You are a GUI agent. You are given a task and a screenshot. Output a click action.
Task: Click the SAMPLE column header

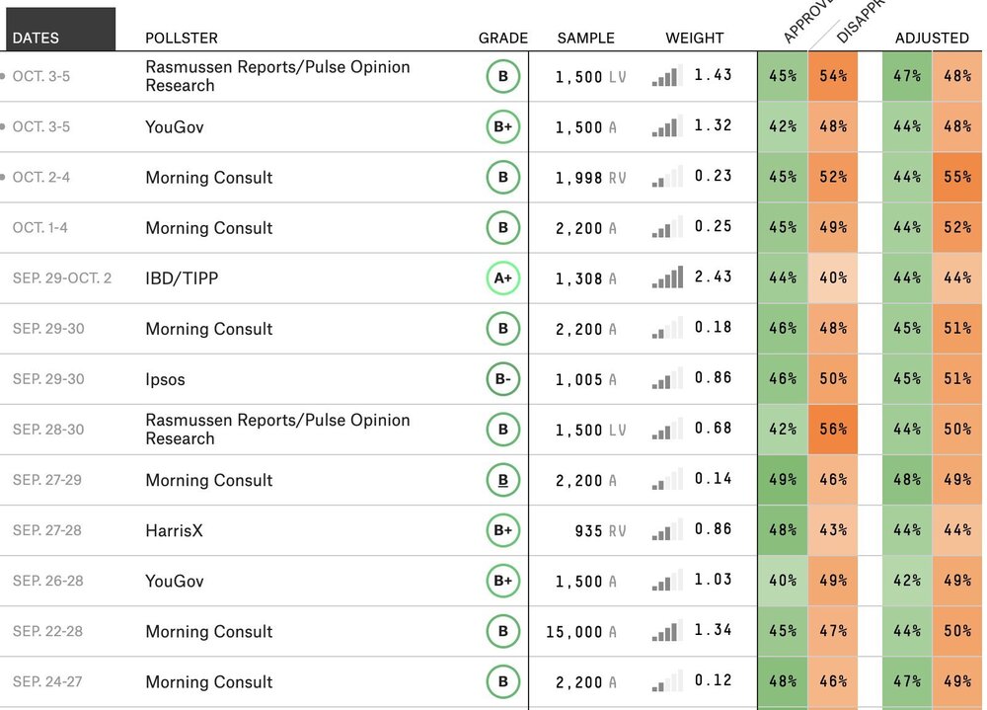click(585, 39)
